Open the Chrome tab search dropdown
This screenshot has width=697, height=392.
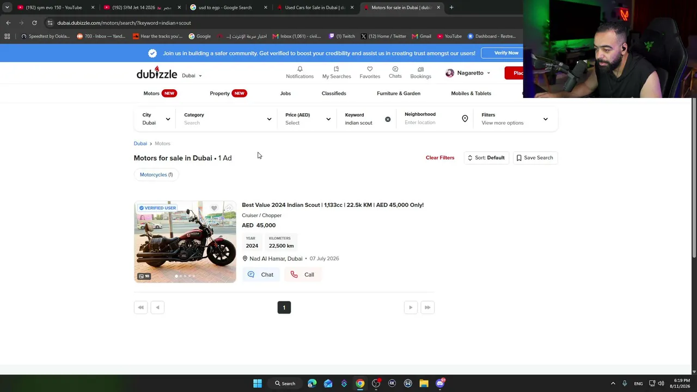[7, 8]
